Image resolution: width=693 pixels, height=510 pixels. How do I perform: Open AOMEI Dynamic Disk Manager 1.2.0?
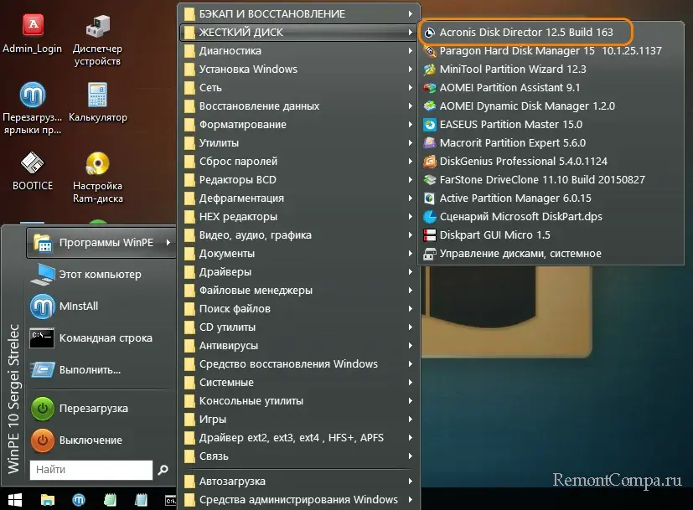(551, 106)
